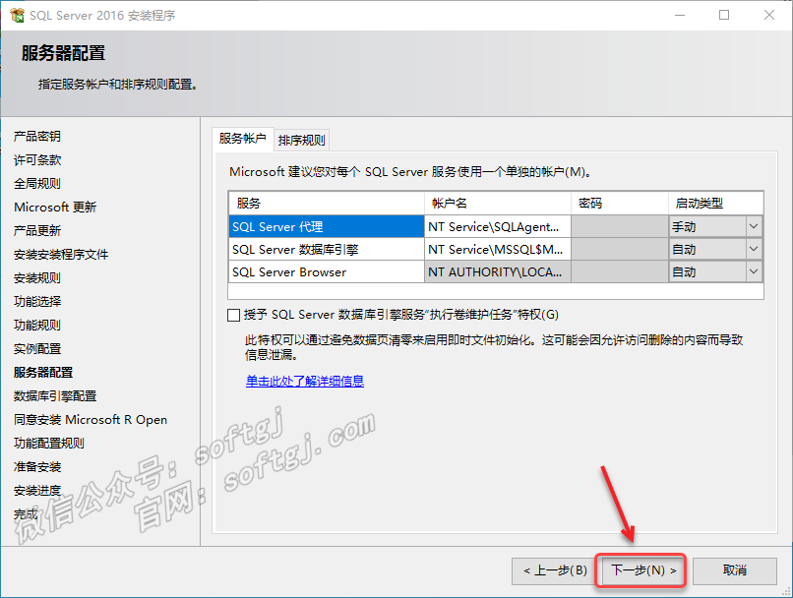Select the 服务帐户 tab
Image resolution: width=793 pixels, height=598 pixels.
point(243,139)
